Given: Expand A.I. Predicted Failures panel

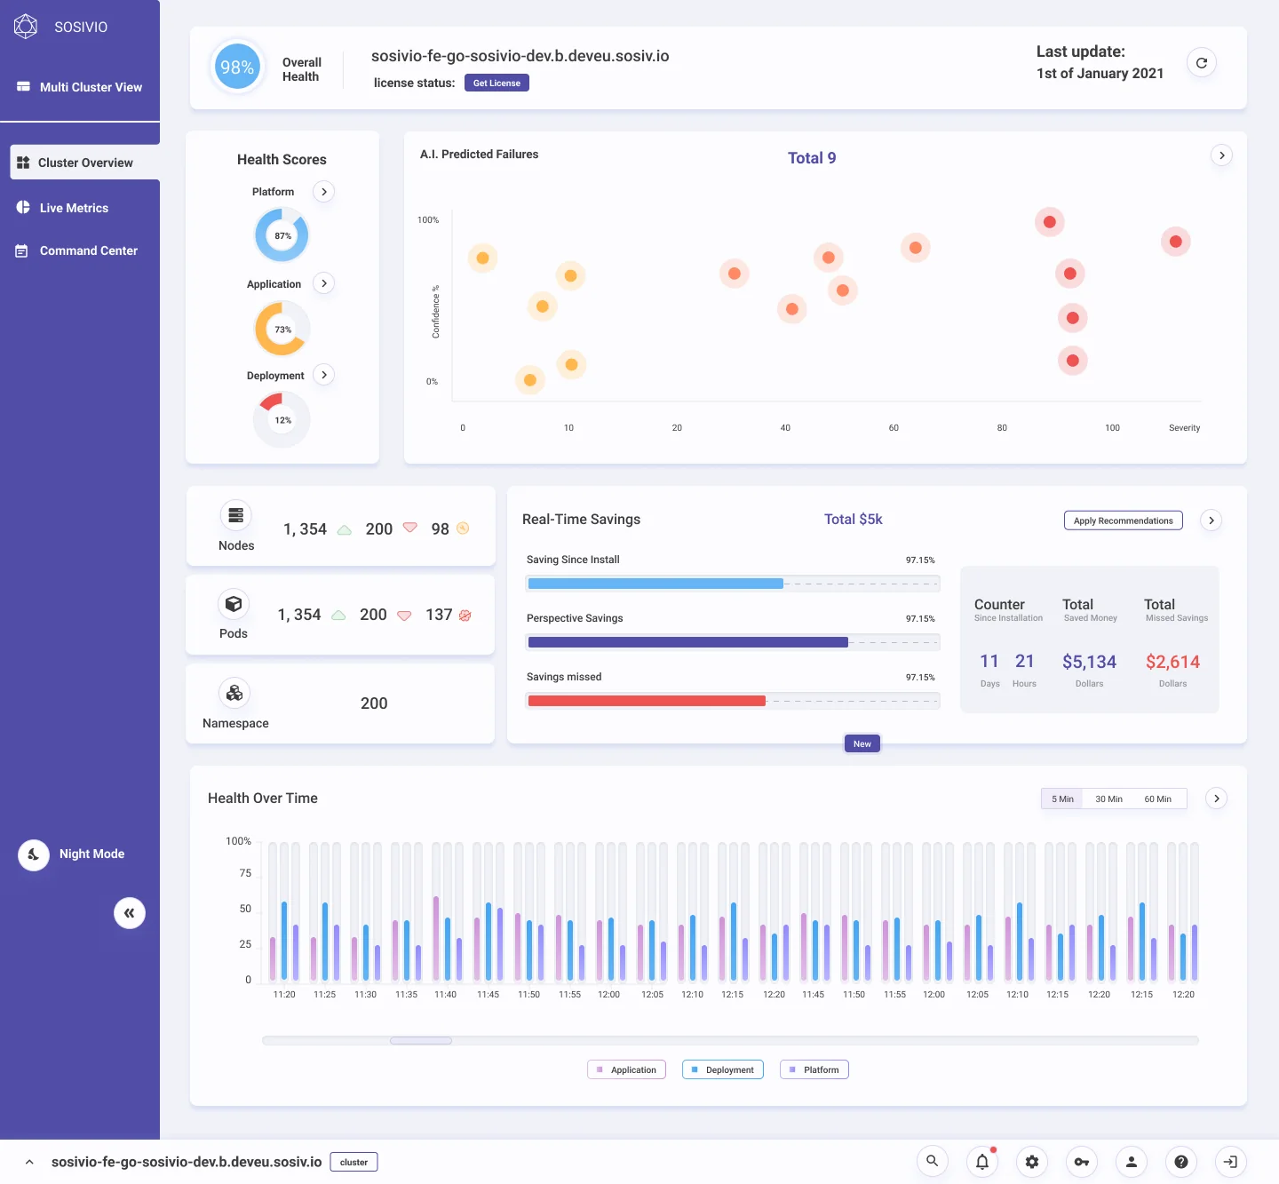Looking at the screenshot, I should tap(1222, 155).
